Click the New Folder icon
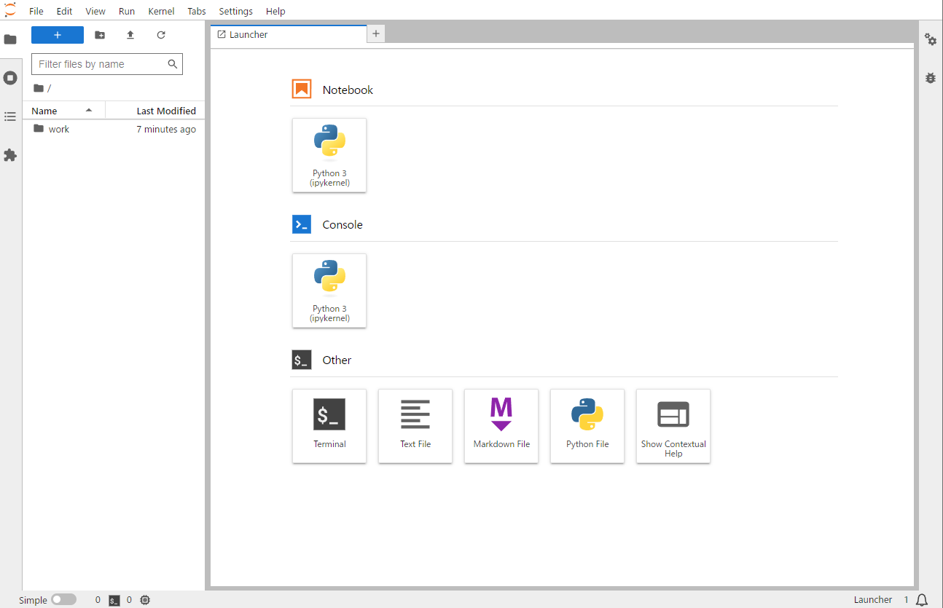 click(100, 35)
